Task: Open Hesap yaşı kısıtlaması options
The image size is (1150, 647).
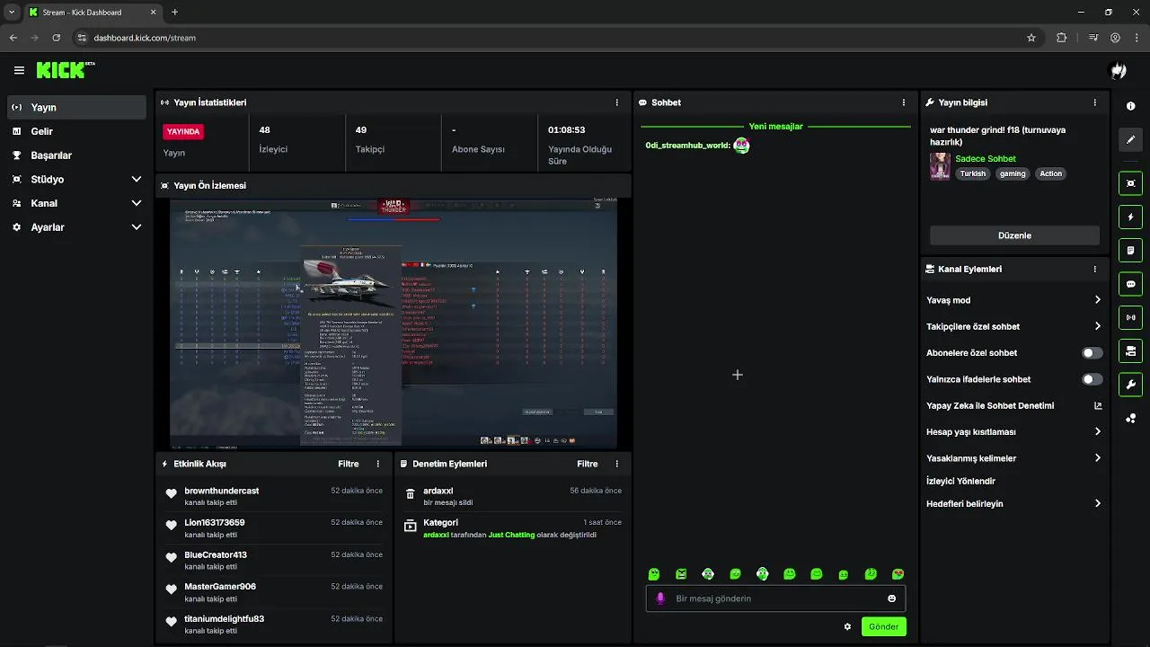Action: [1097, 431]
